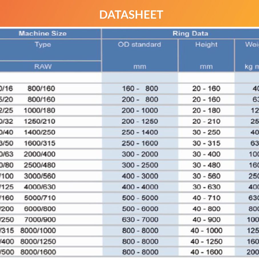Select the kg m unit cell

pos(251,67)
